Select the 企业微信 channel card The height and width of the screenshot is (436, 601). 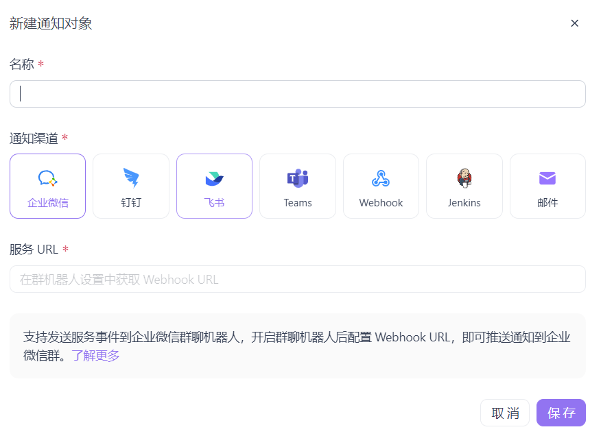point(47,186)
